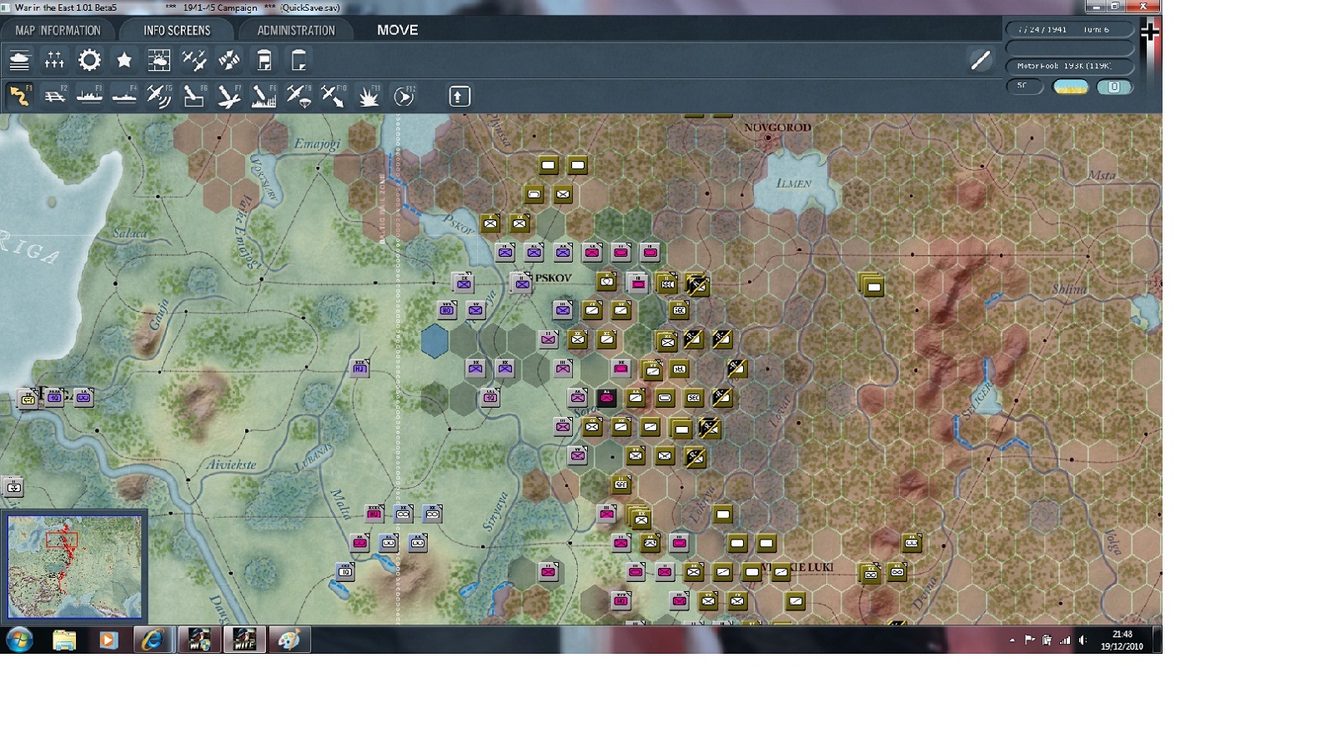Select the F9 air transport mode icon
This screenshot has width=1321, height=743.
point(299,96)
